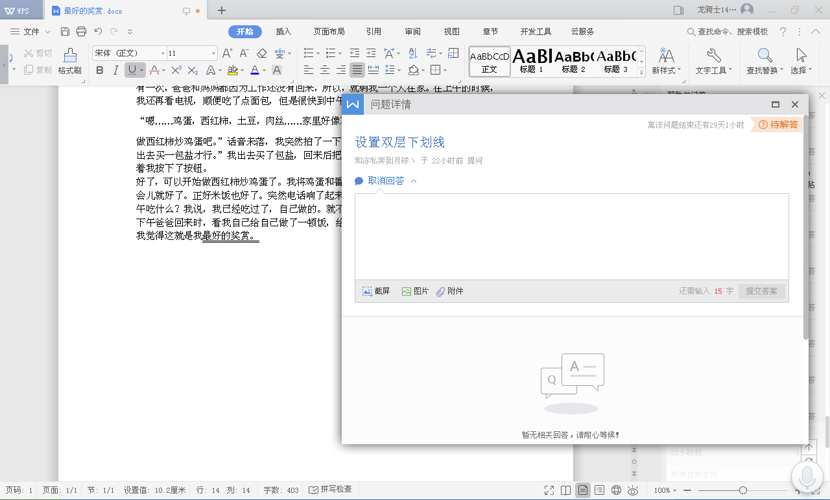Click the increase font size icon
Screen dimensions: 830x500
[227, 53]
